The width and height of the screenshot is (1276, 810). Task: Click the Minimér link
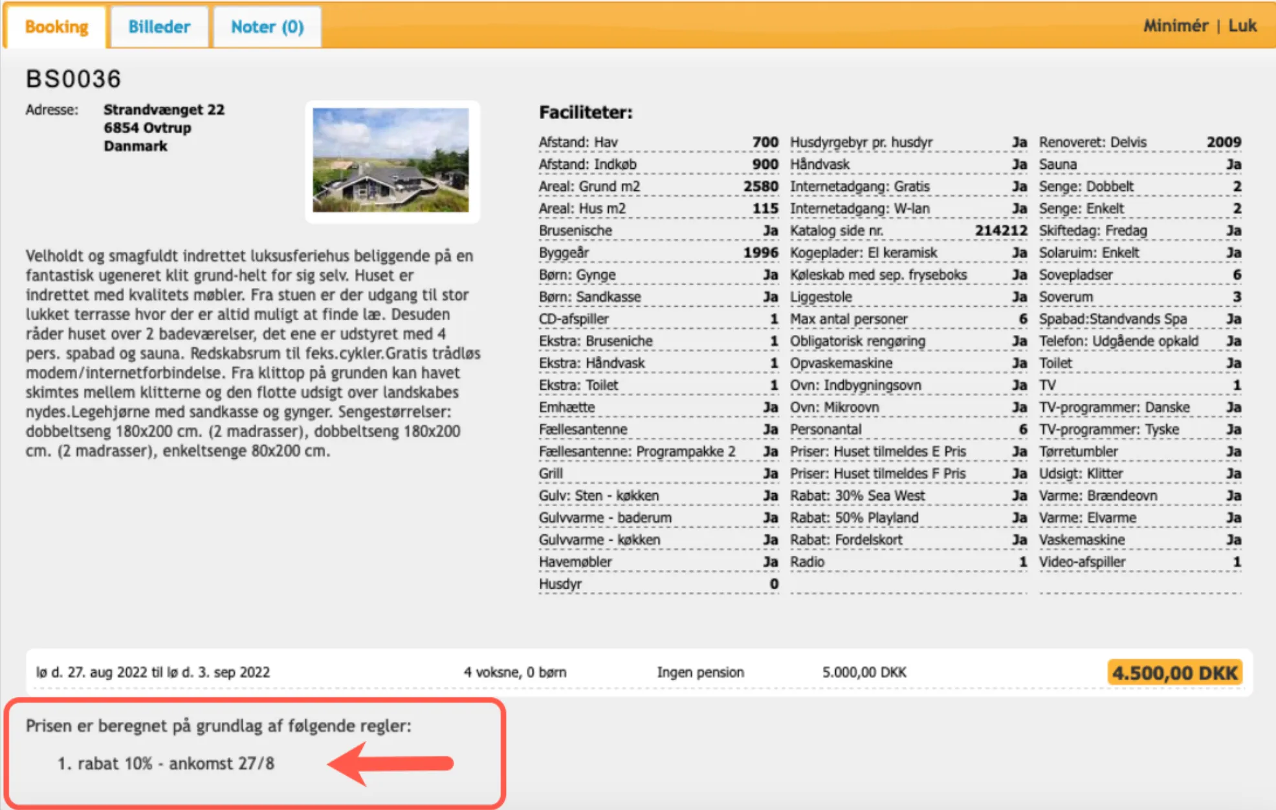click(1175, 26)
